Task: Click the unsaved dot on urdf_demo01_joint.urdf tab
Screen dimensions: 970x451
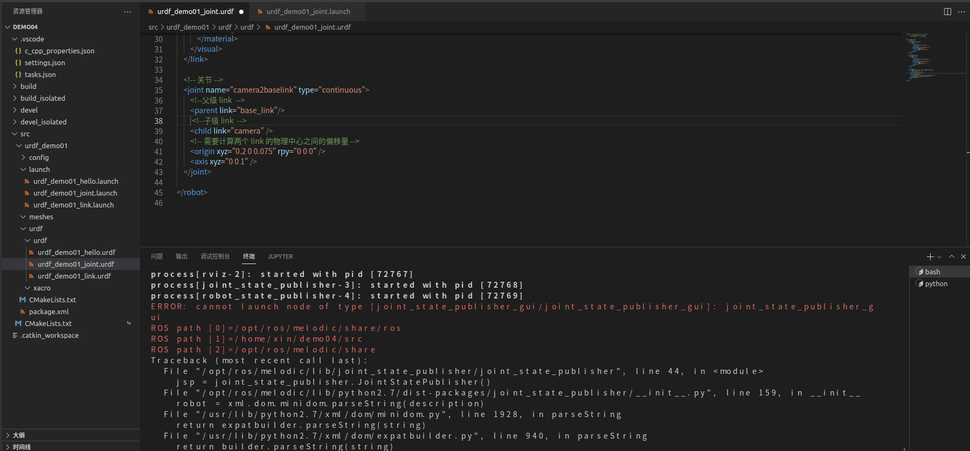Action: pos(241,11)
